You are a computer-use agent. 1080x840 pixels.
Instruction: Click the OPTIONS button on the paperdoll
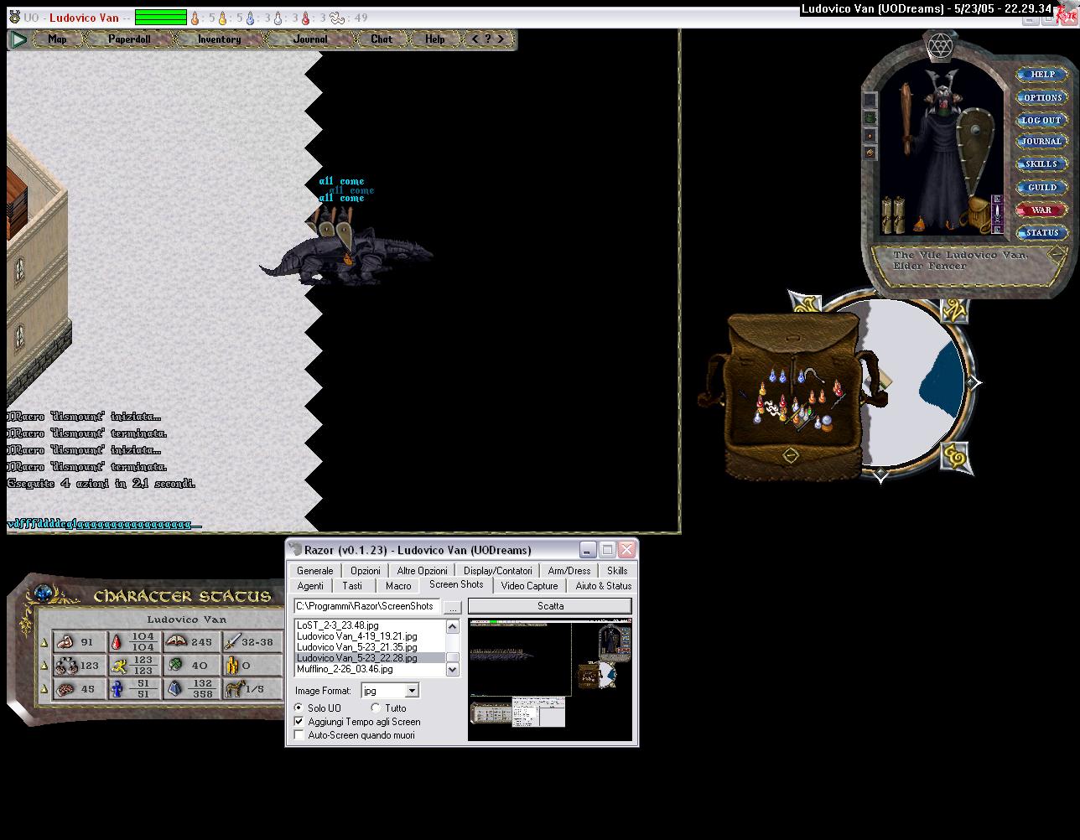click(x=1042, y=97)
